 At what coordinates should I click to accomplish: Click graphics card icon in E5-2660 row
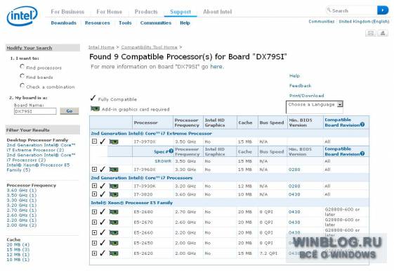(x=114, y=233)
